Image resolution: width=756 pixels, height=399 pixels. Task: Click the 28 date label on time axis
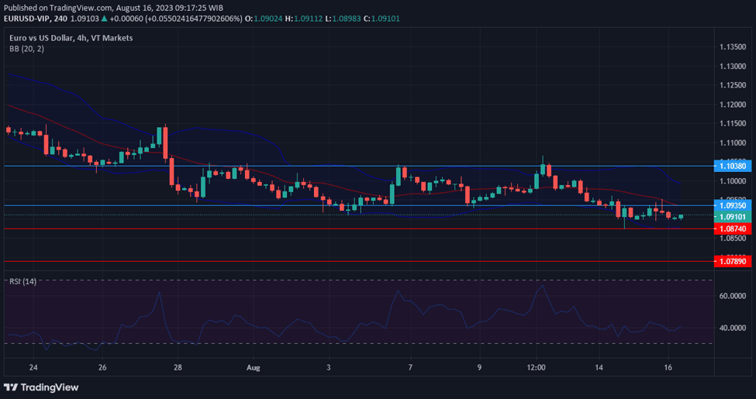click(x=178, y=366)
